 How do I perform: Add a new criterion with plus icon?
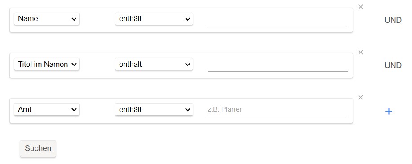[x=389, y=112]
